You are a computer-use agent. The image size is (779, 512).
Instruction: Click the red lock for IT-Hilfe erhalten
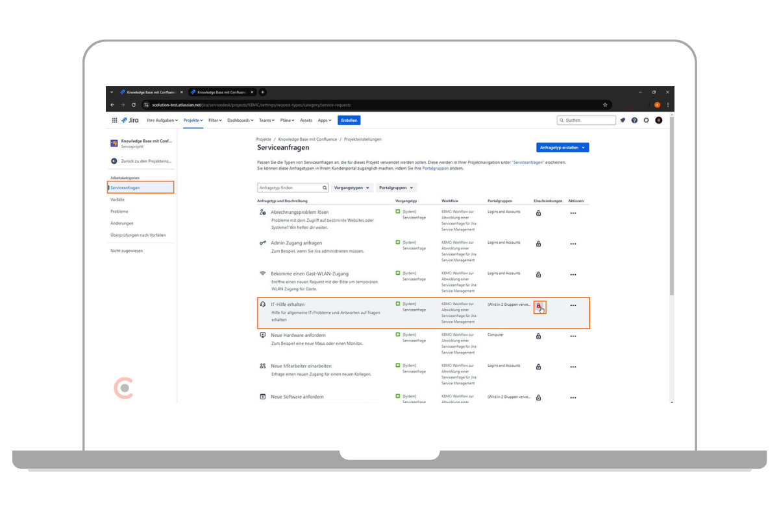coord(539,306)
